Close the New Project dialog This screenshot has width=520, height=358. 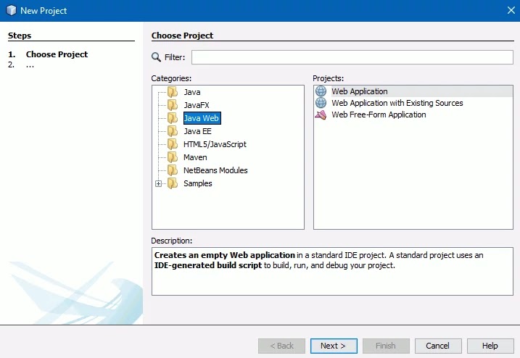click(511, 10)
